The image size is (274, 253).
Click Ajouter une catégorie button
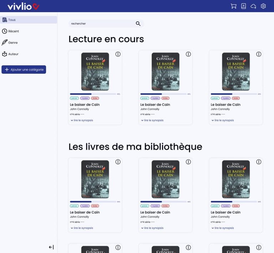coord(24,69)
